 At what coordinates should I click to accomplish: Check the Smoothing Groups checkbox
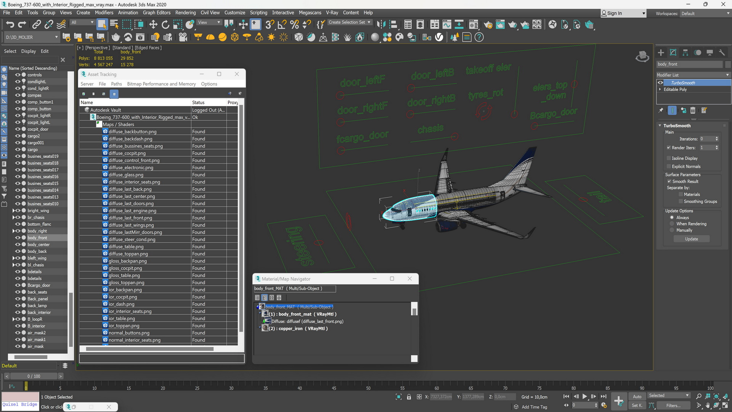pos(681,201)
